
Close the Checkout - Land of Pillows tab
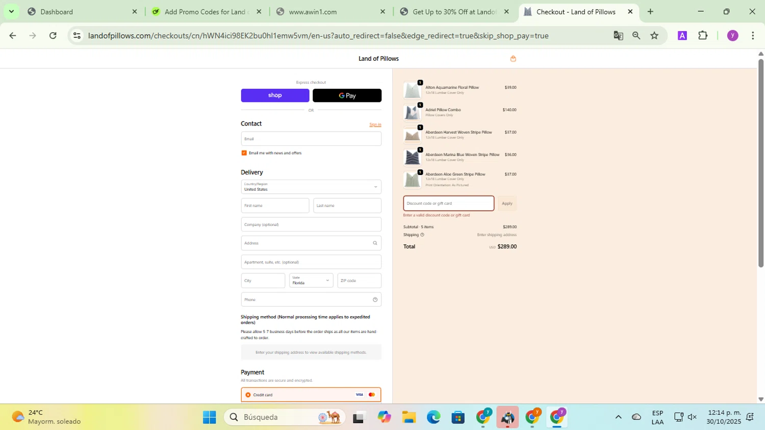[630, 12]
